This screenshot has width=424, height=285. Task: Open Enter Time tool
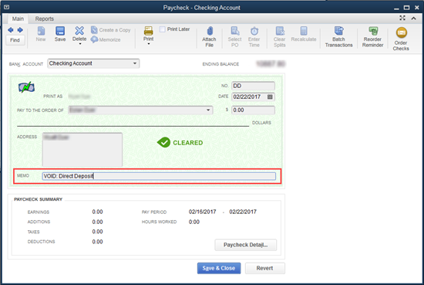pyautogui.click(x=254, y=37)
